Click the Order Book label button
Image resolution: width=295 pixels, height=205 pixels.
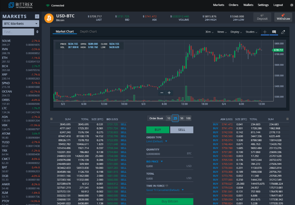tap(156, 118)
